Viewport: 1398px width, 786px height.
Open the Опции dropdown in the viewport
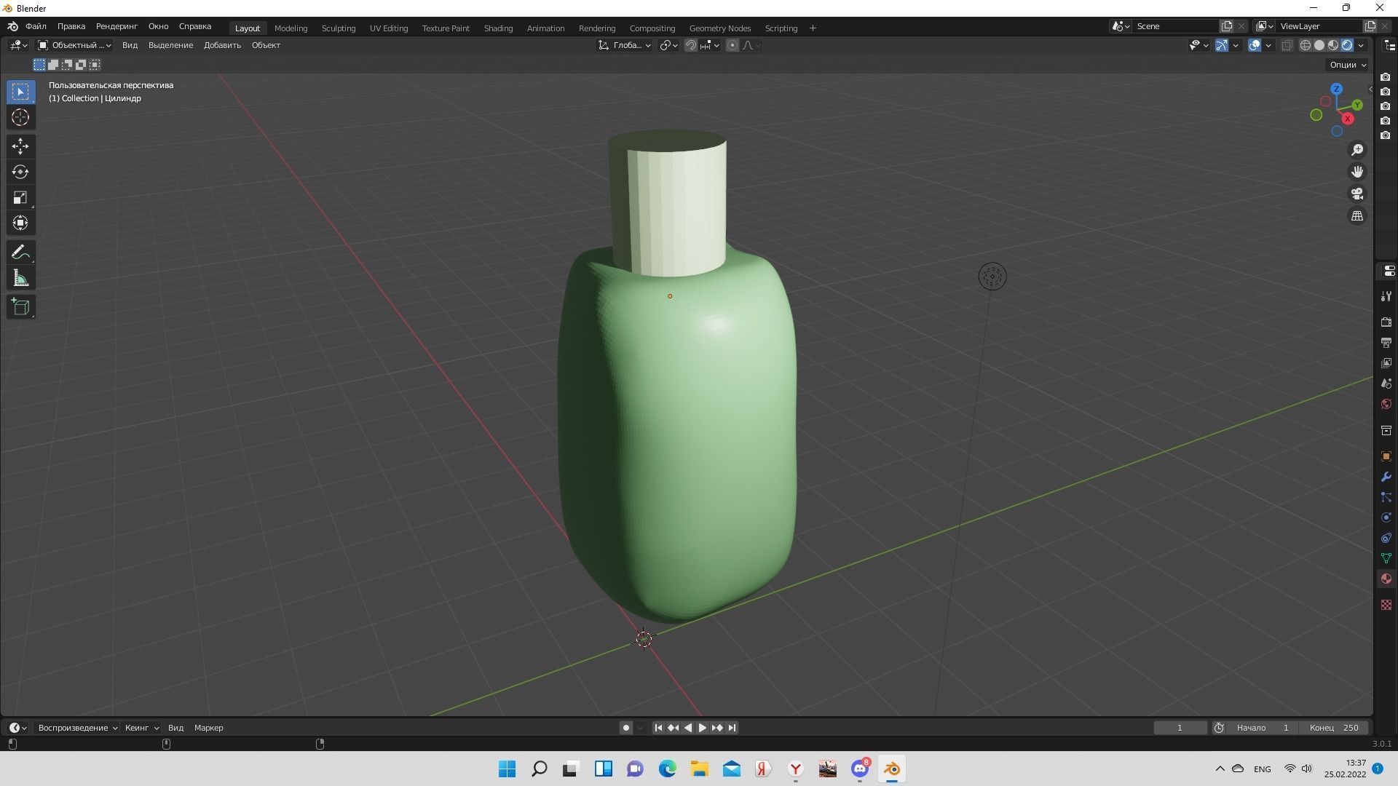pos(1346,64)
